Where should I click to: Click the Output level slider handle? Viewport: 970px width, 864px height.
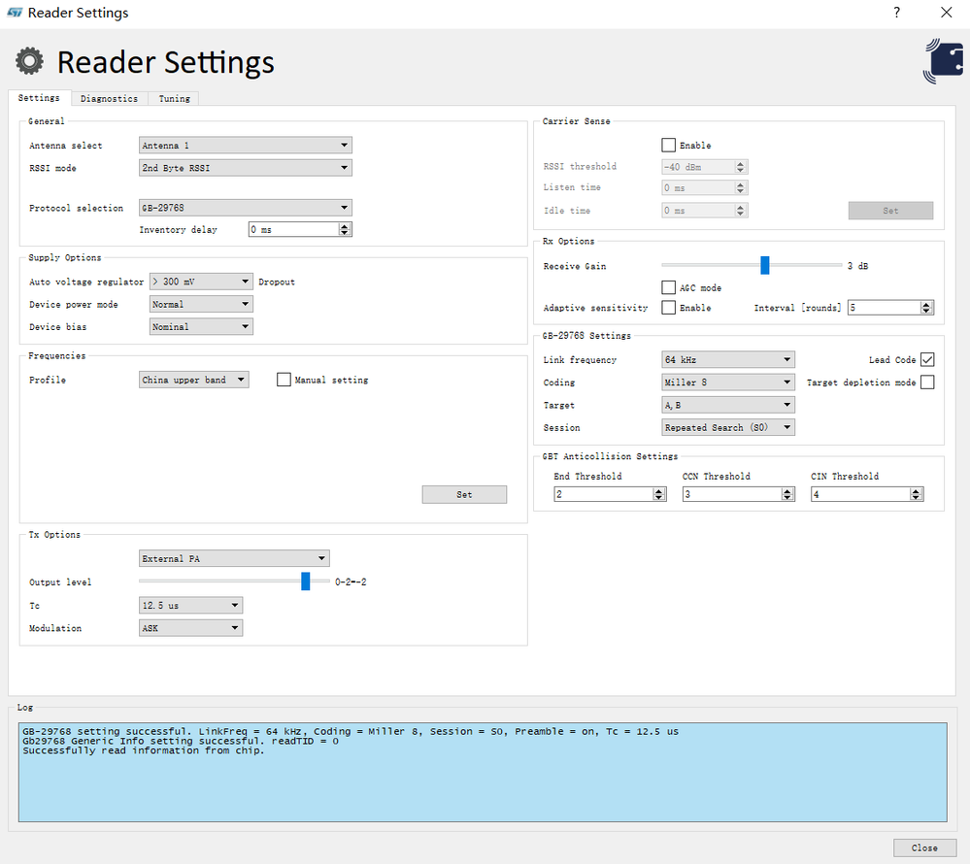pyautogui.click(x=305, y=581)
